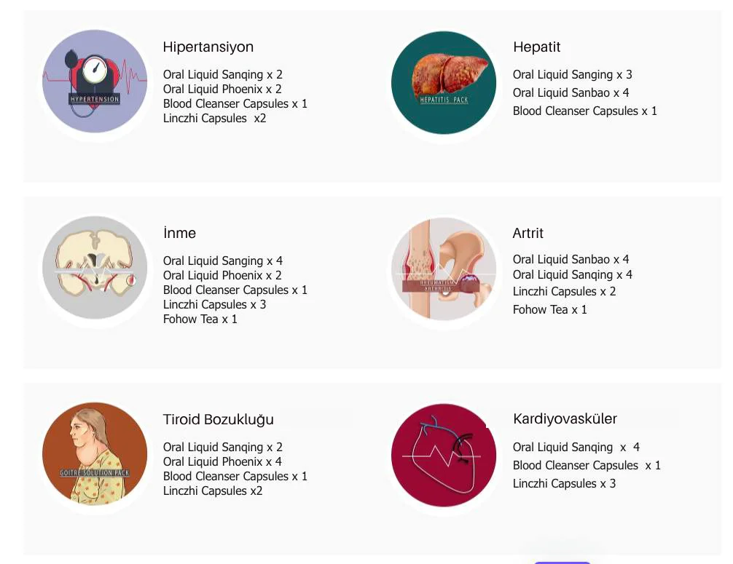The image size is (733, 564).
Task: Click the Hypertension blood pressure gauge icon
Action: pyautogui.click(x=95, y=82)
